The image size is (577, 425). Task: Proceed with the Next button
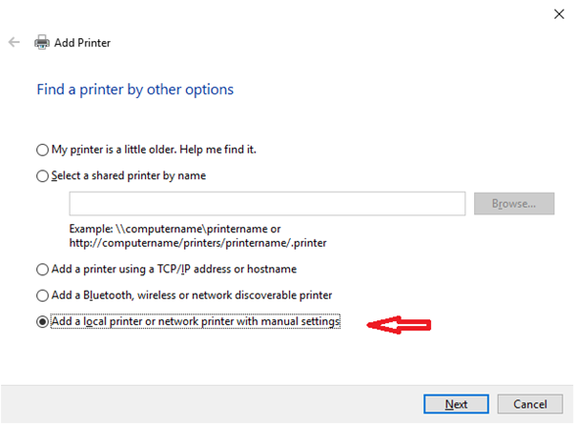pyautogui.click(x=456, y=404)
